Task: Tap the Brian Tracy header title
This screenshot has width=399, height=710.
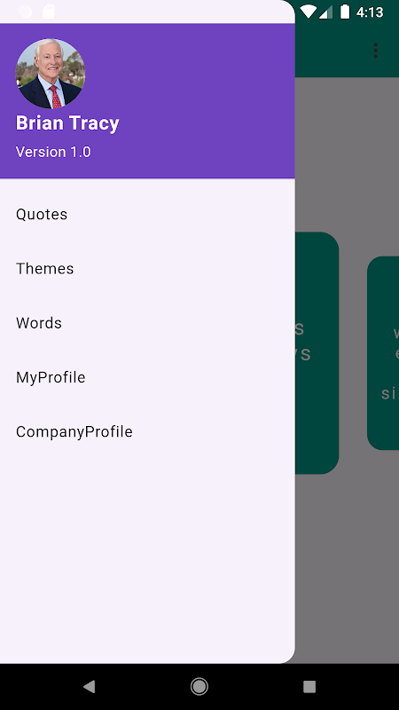Action: coord(67,123)
